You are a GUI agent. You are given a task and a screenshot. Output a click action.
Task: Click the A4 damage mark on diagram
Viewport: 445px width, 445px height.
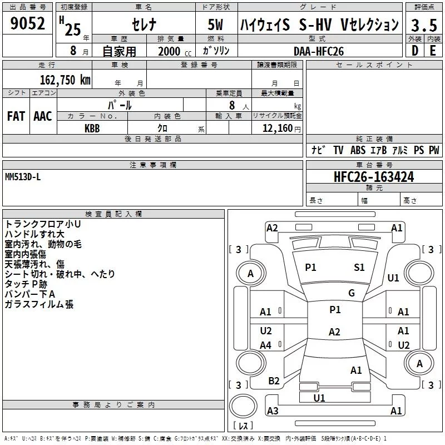266,345
